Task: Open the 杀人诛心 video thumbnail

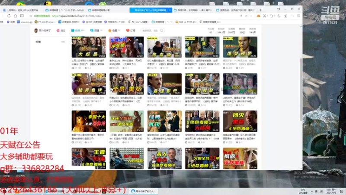Action: pos(164,158)
